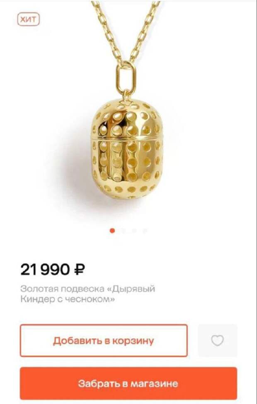Jump to the third carousel dot
Viewport: 257px width, 404px height.
[x=134, y=231]
